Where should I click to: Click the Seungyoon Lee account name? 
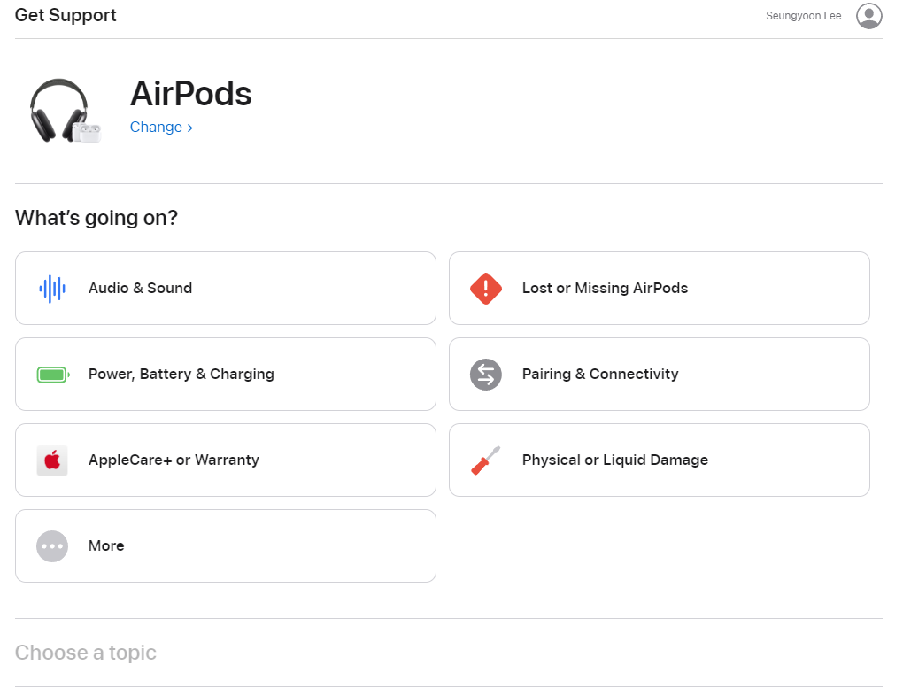click(x=803, y=16)
